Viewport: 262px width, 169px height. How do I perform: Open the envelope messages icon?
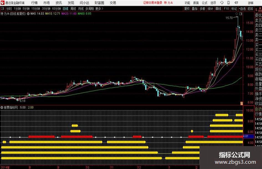(236, 3)
